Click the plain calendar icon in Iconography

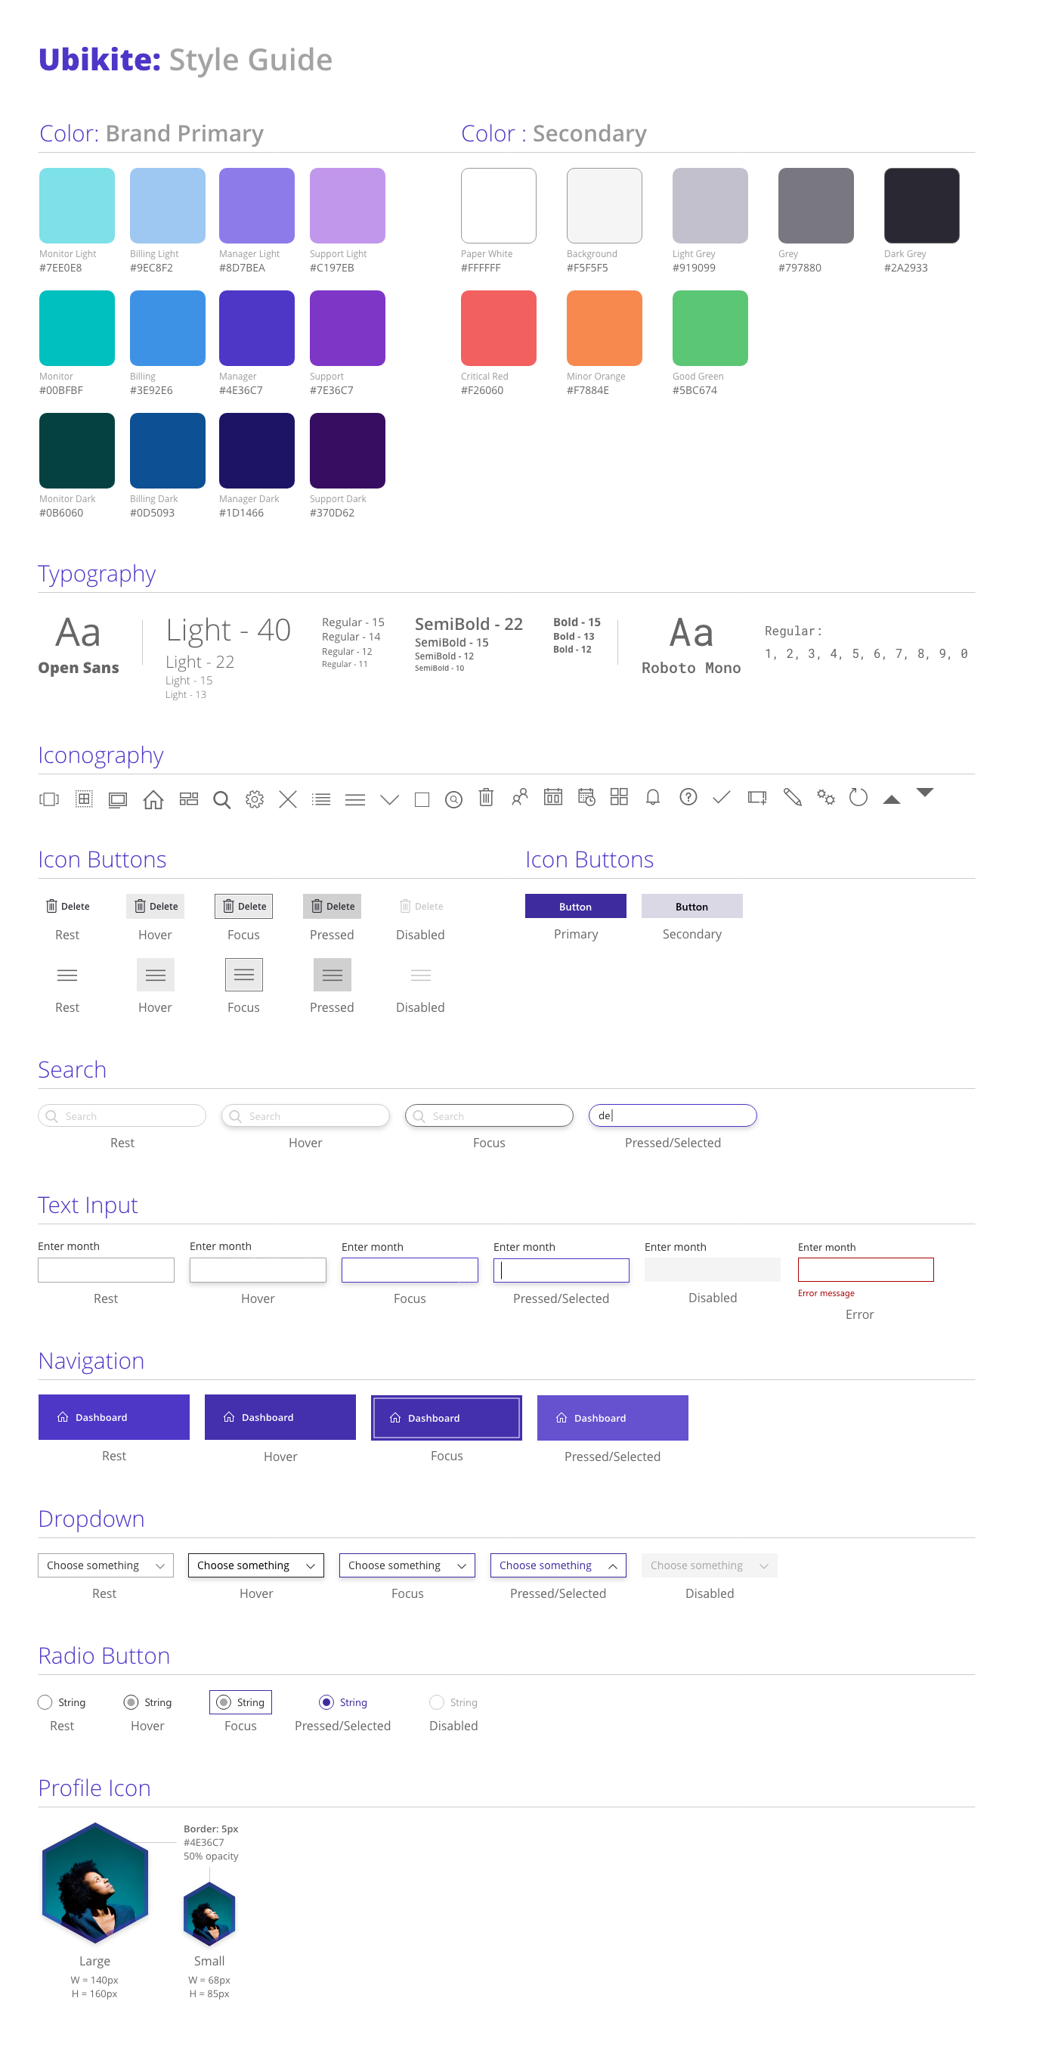[553, 797]
